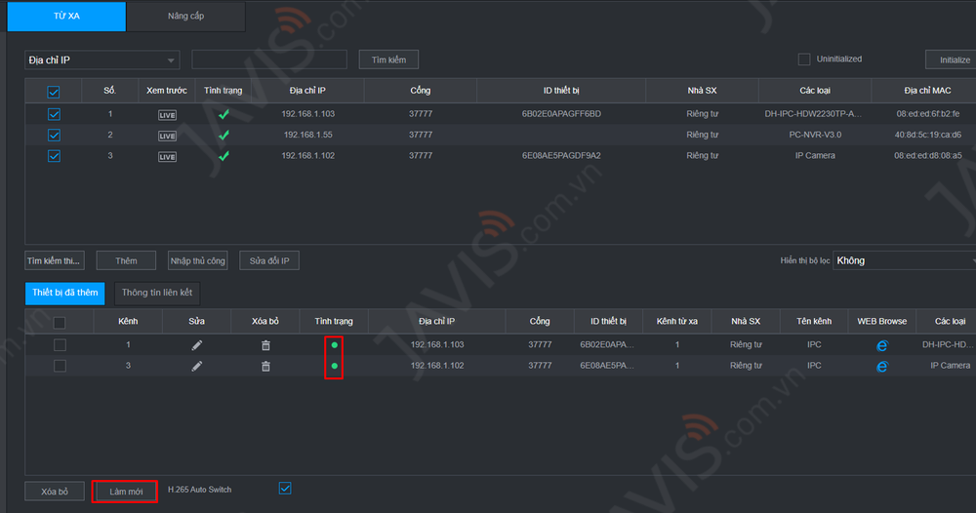976x513 pixels.
Task: Click WEB Browse column header
Action: (882, 322)
